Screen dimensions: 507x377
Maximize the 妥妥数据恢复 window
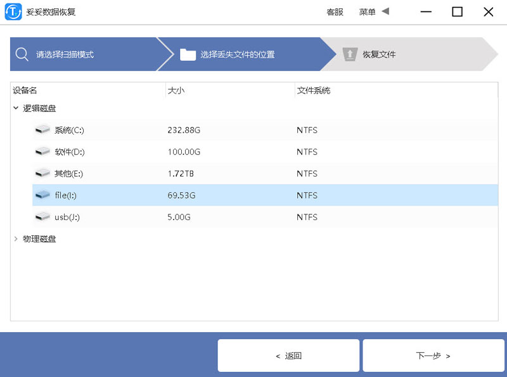click(457, 12)
